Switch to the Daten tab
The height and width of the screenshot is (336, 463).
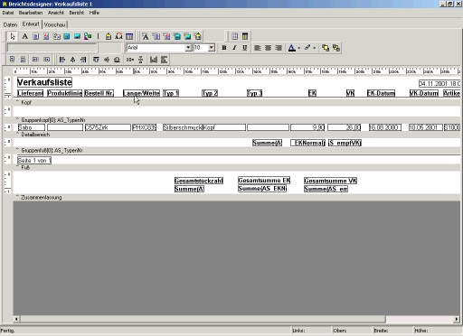pyautogui.click(x=10, y=24)
